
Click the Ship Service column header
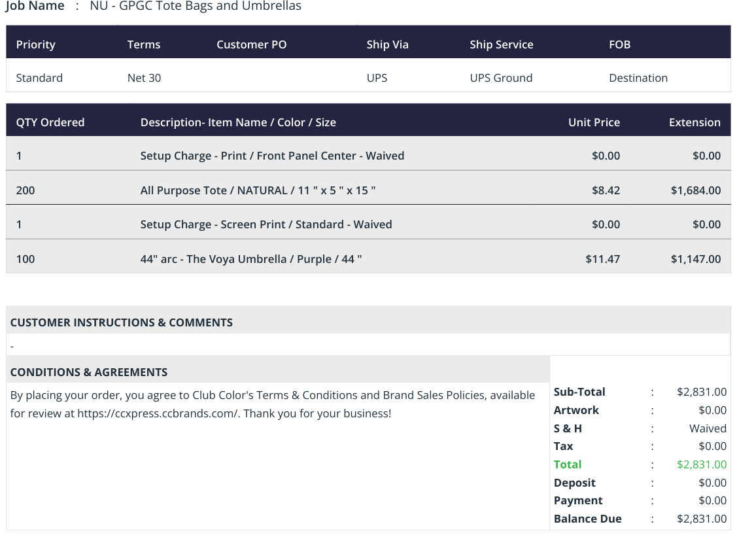(x=502, y=44)
